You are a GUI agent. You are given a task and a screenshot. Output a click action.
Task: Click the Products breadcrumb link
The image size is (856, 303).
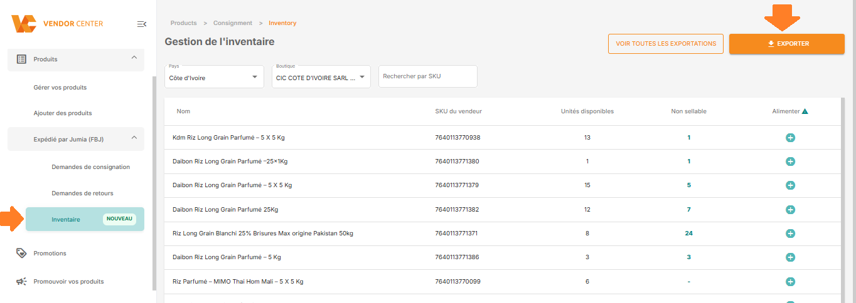[184, 23]
